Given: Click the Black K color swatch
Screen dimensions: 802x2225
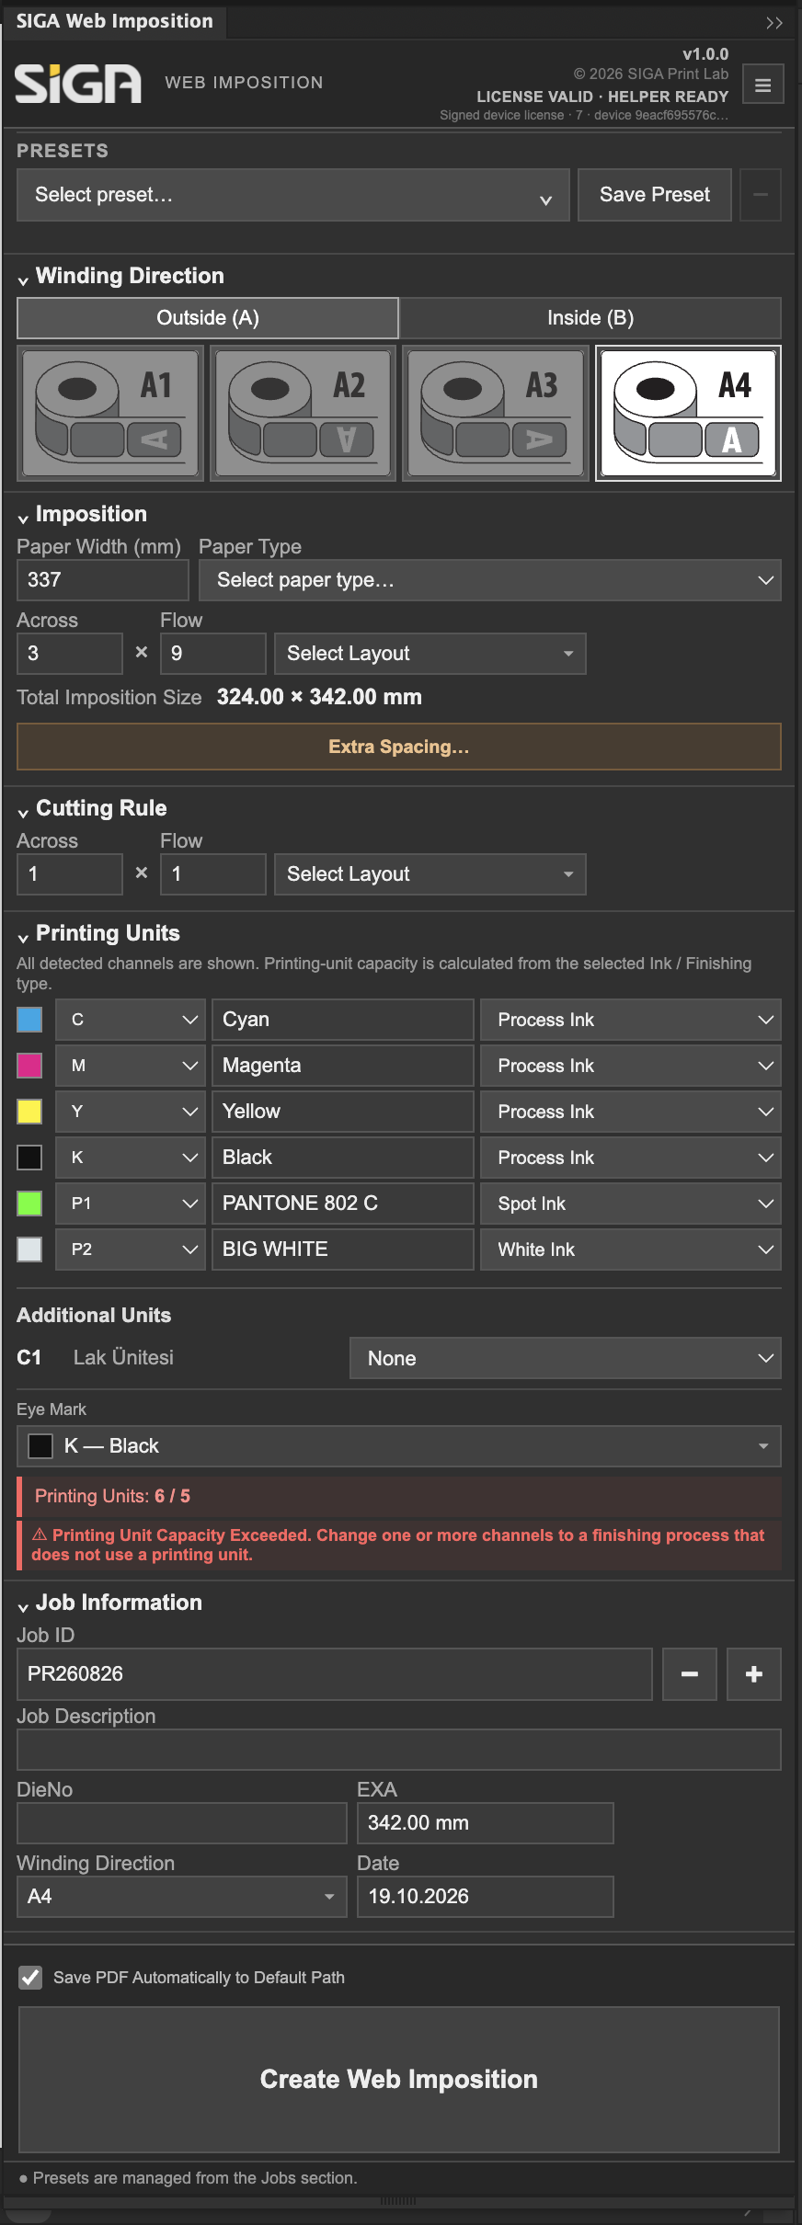Looking at the screenshot, I should [29, 1158].
